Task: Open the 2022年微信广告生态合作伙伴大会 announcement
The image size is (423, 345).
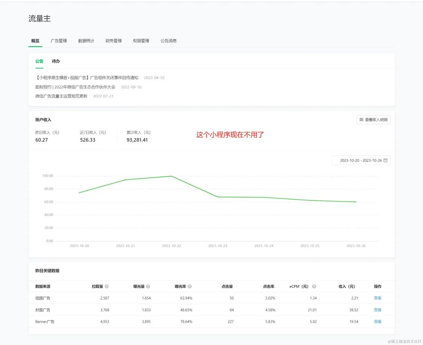Action: 75,87
